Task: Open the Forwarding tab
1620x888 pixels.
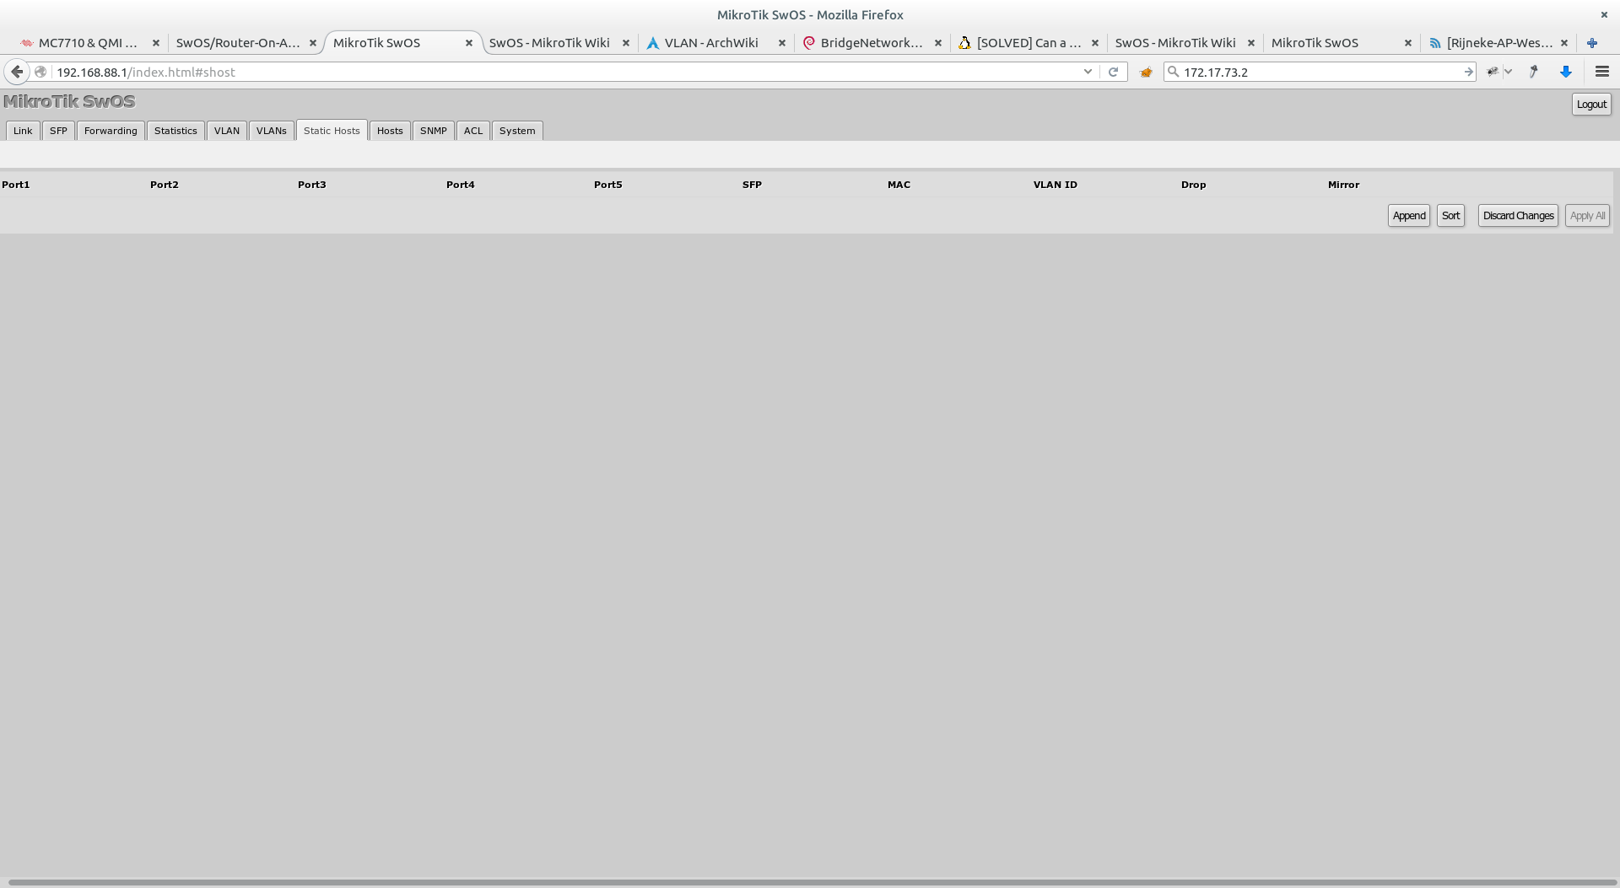Action: 111,131
